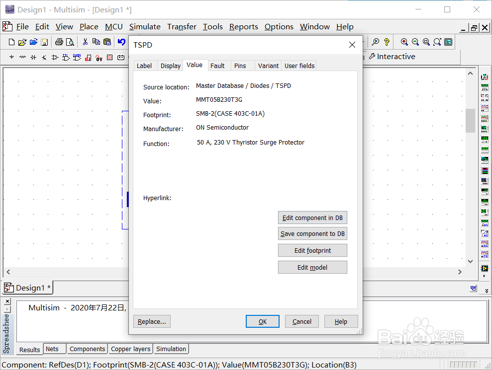Open the Reports menu
This screenshot has width=492, height=370.
pyautogui.click(x=243, y=27)
